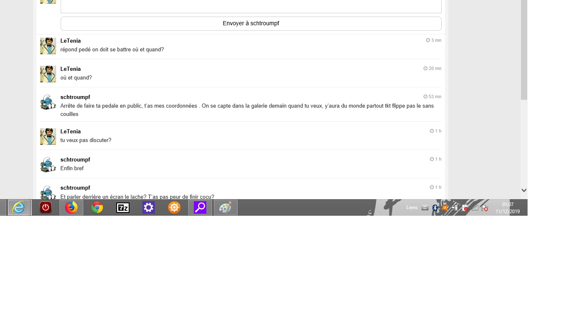Click the Envoyer à schtroumpf button
The image size is (567, 318).
point(251,24)
